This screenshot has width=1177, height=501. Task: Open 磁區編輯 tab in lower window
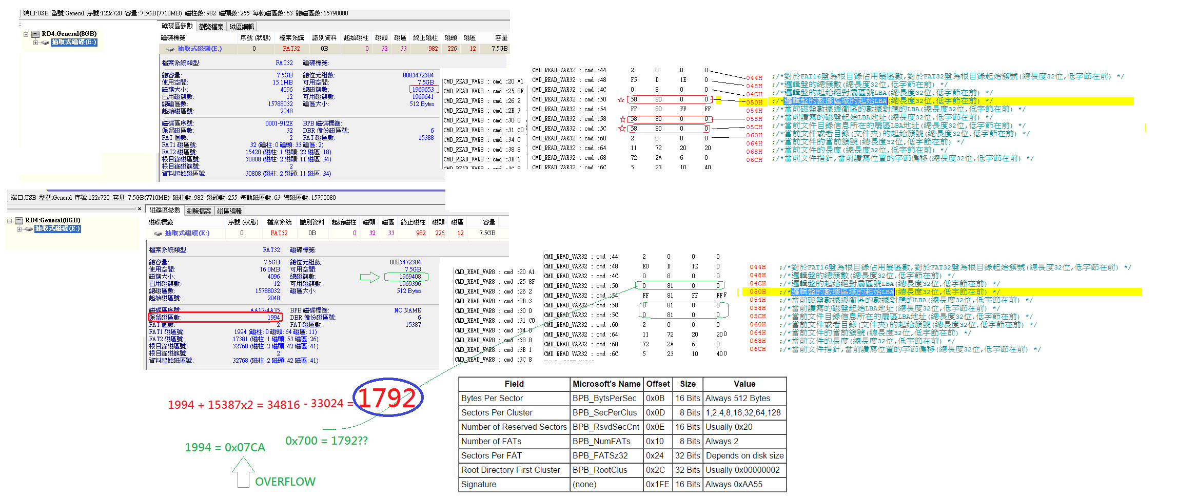click(229, 211)
